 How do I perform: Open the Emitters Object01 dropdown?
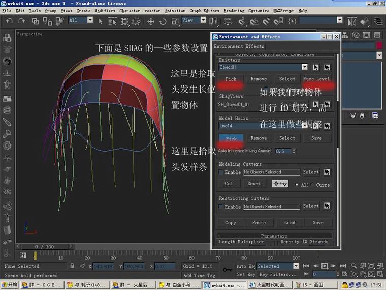[x=305, y=67]
